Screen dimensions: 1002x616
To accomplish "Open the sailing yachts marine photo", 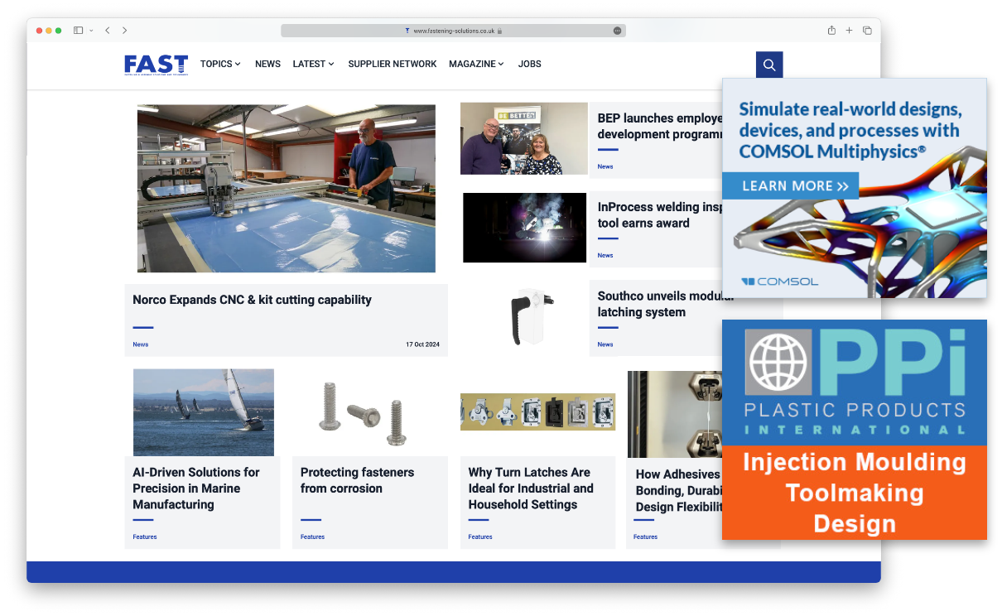I will [x=203, y=412].
